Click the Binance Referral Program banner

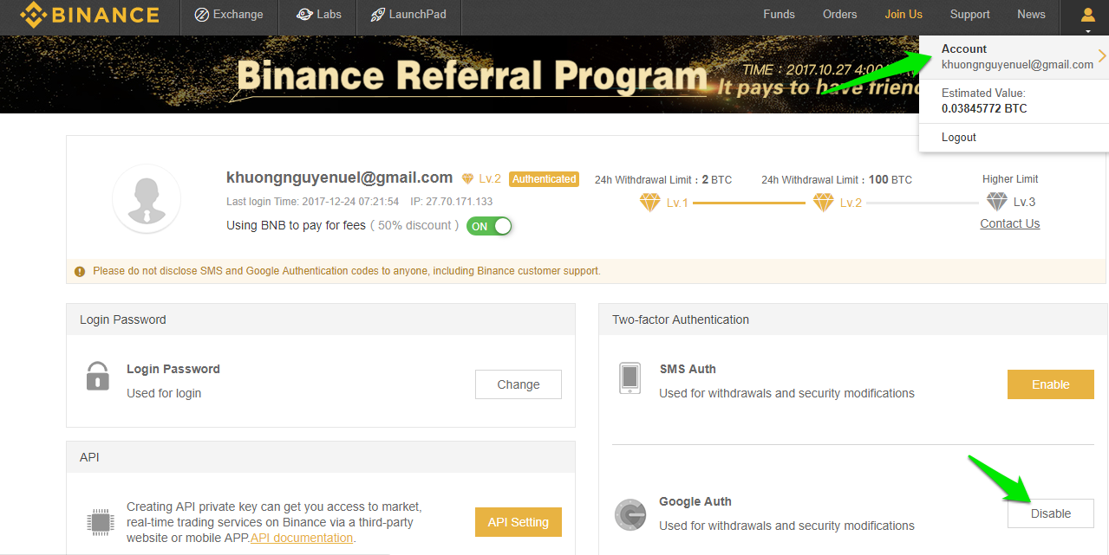(x=460, y=74)
